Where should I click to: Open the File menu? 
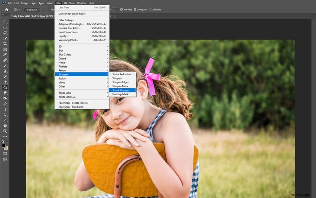coord(10,3)
